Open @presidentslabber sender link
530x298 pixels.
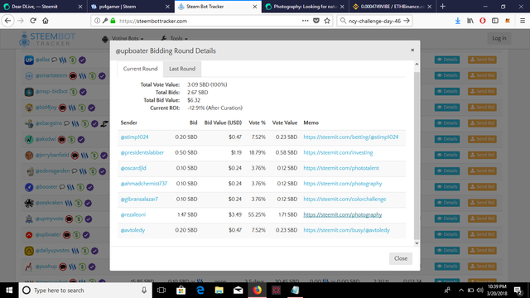pos(142,152)
